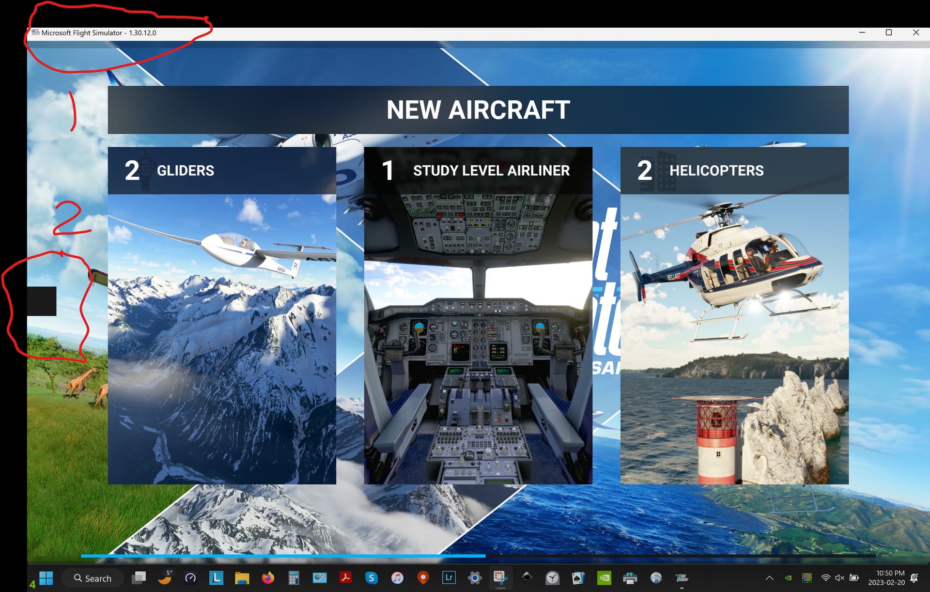
Task: Open the Windows Start menu
Action: point(46,578)
